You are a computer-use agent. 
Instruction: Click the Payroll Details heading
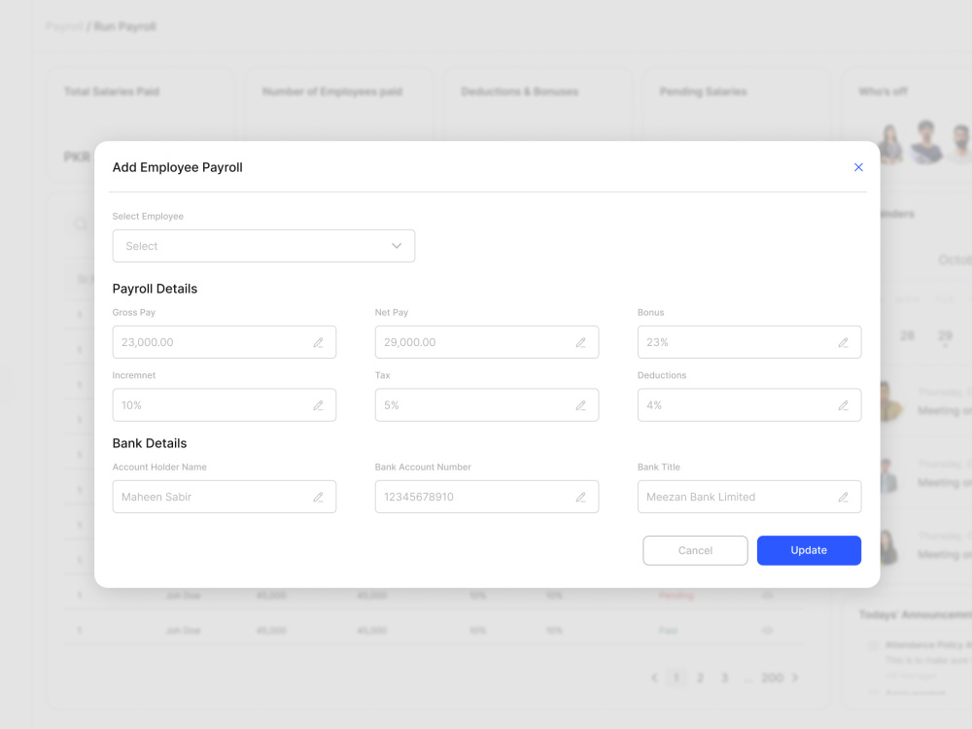coord(155,289)
